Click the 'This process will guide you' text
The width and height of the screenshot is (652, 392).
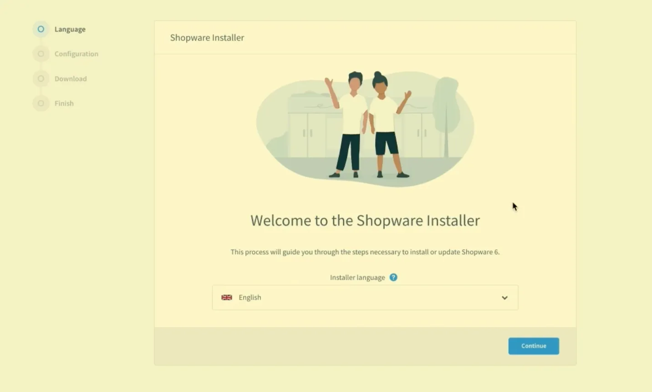pos(365,252)
